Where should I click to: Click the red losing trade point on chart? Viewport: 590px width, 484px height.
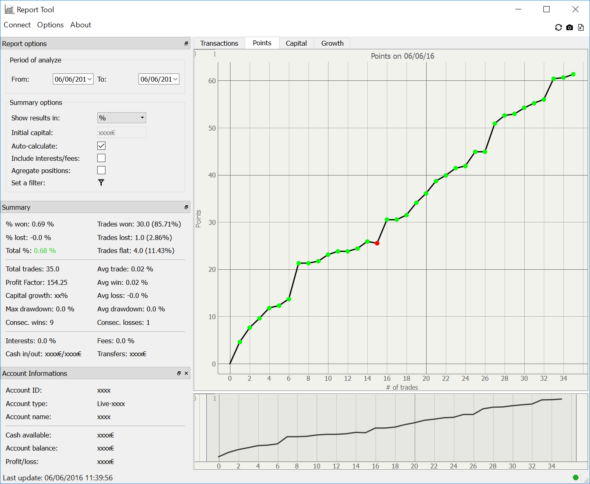377,243
